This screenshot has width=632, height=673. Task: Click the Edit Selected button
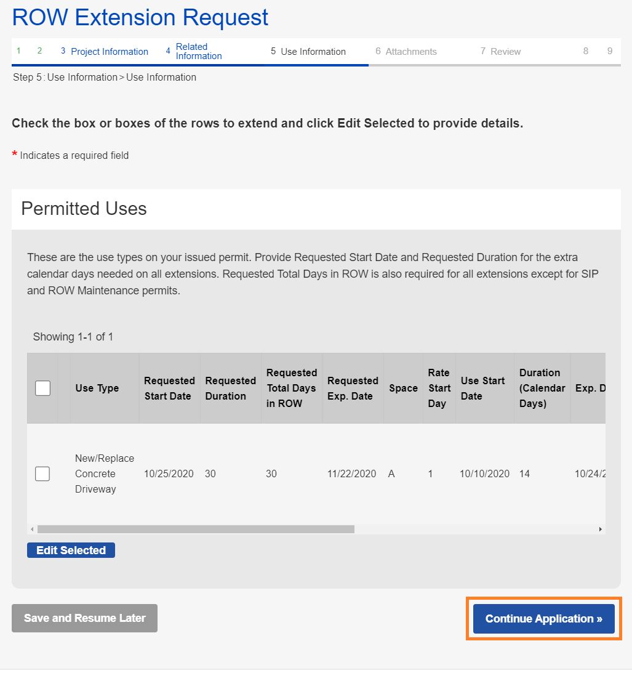71,550
